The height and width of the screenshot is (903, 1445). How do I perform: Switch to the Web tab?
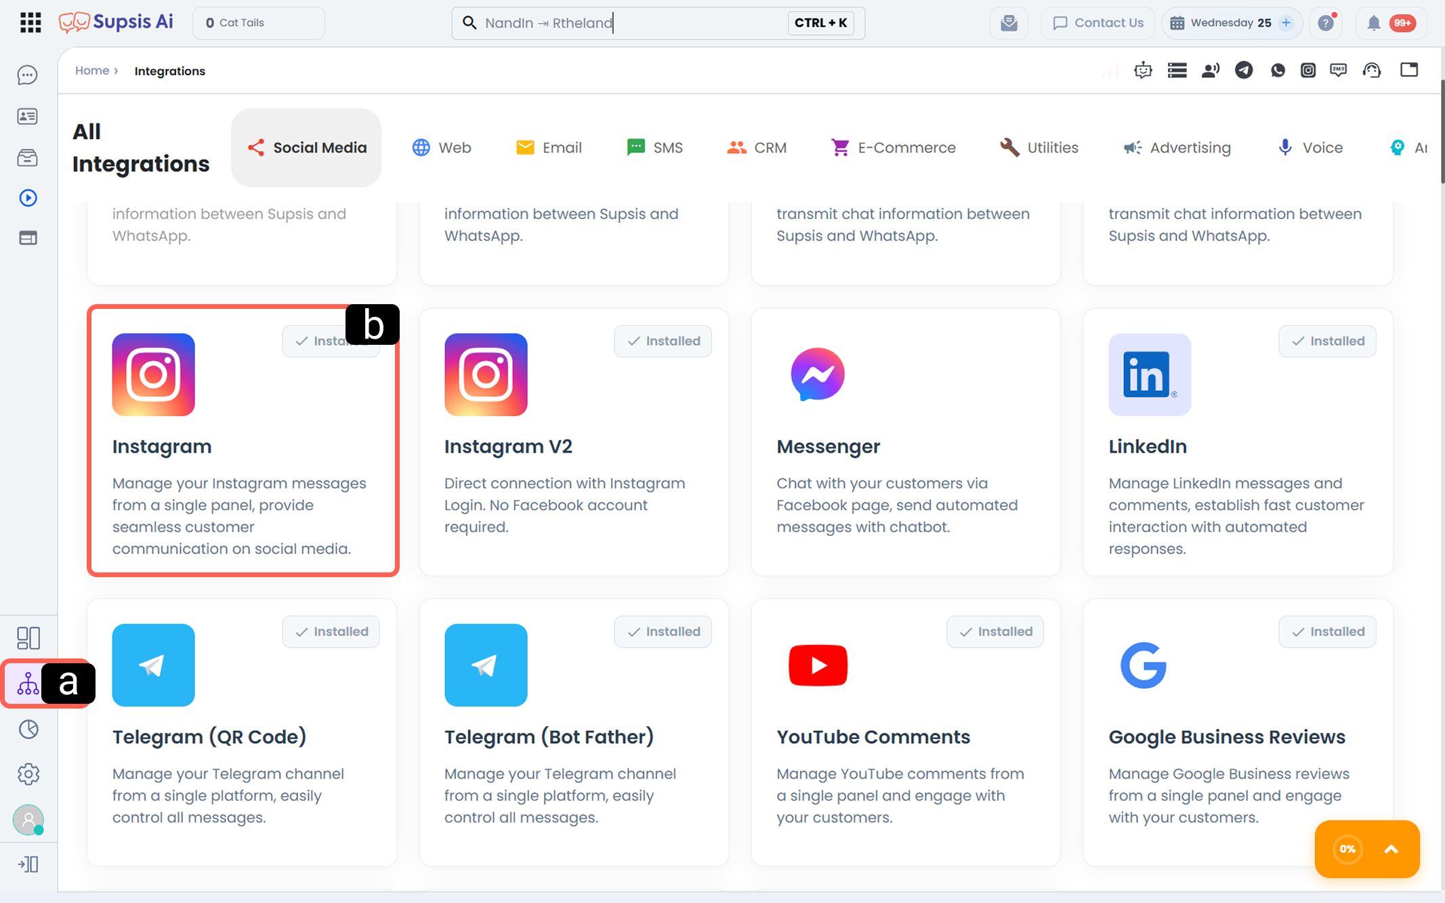pyautogui.click(x=442, y=148)
